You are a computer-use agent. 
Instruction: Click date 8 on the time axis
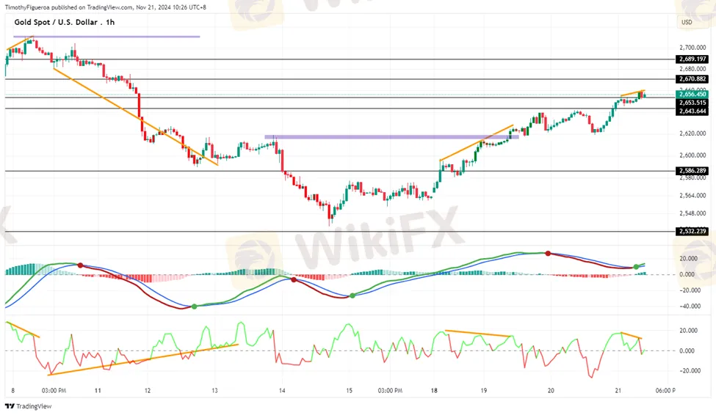[x=12, y=390]
